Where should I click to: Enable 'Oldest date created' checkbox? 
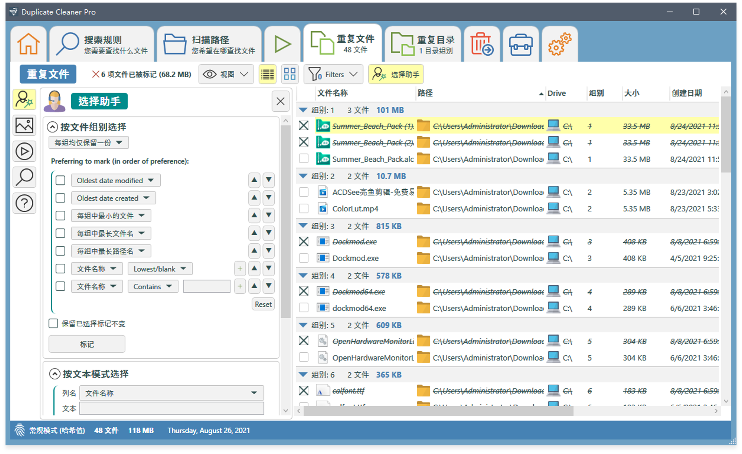[61, 198]
